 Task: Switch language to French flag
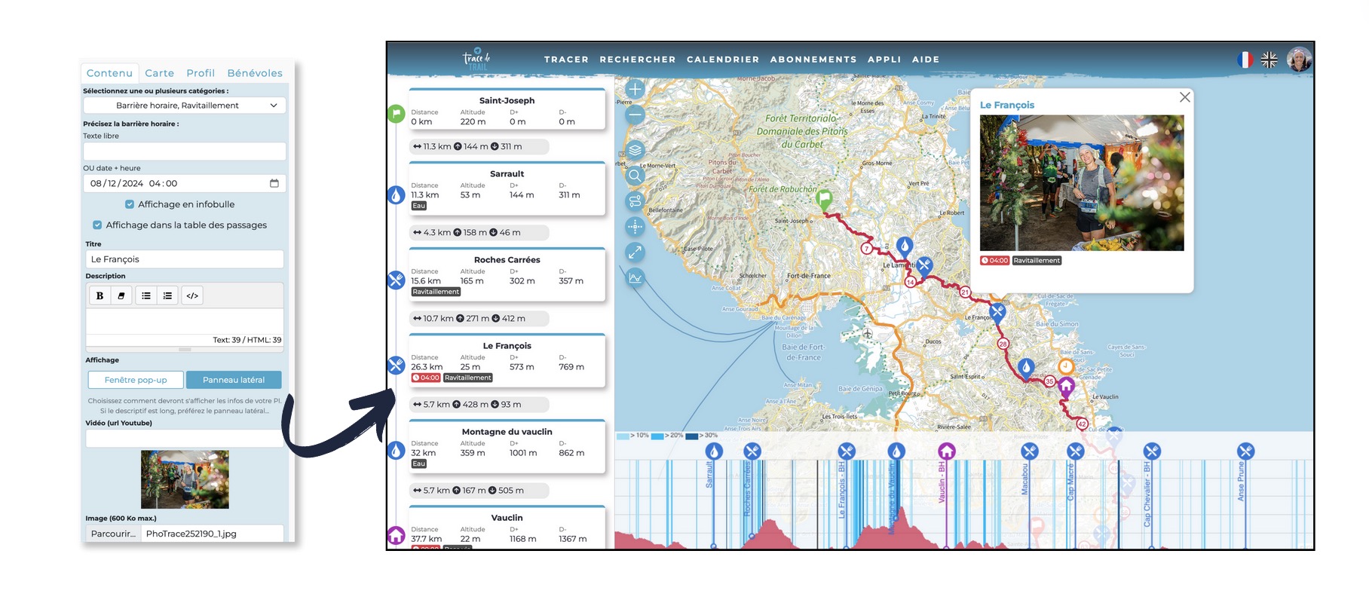coord(1245,60)
